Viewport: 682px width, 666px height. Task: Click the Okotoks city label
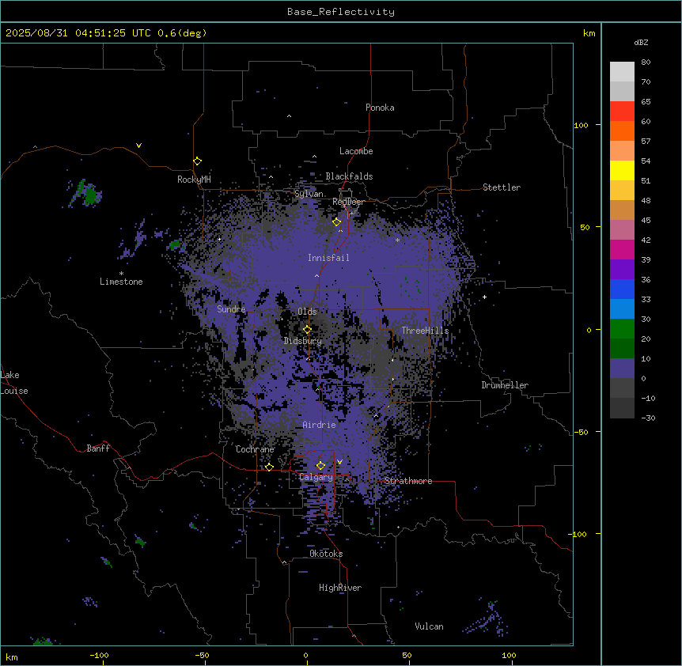pyautogui.click(x=326, y=554)
